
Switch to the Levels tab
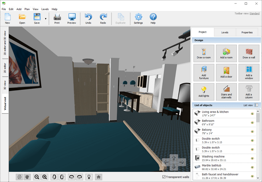[x=225, y=33]
